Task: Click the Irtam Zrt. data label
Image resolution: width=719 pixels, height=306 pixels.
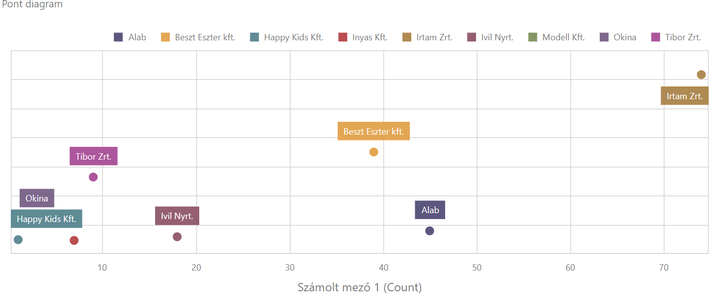Action: click(x=685, y=96)
